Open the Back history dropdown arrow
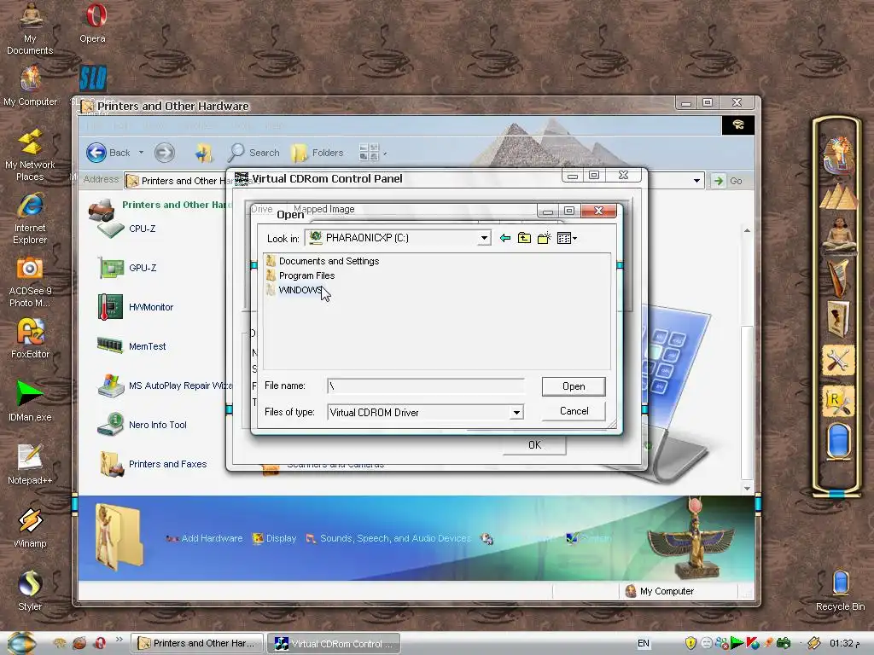The image size is (874, 655). pyautogui.click(x=141, y=153)
